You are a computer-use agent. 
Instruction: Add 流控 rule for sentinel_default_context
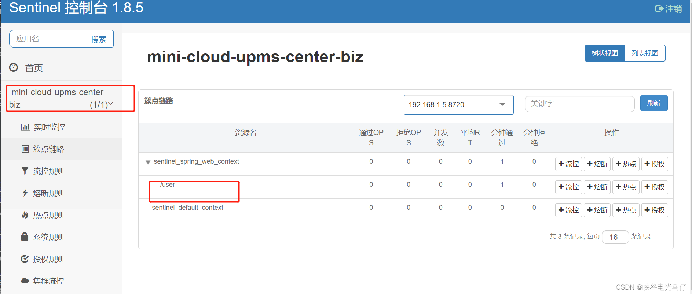tap(568, 210)
